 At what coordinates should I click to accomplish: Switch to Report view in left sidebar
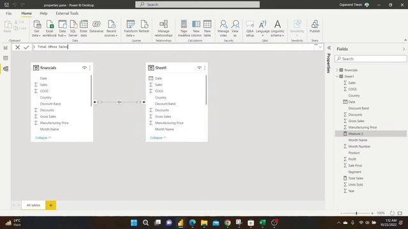6,48
